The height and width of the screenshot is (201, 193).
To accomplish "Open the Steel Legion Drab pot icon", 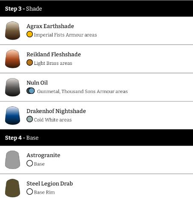I will pos(12,188).
